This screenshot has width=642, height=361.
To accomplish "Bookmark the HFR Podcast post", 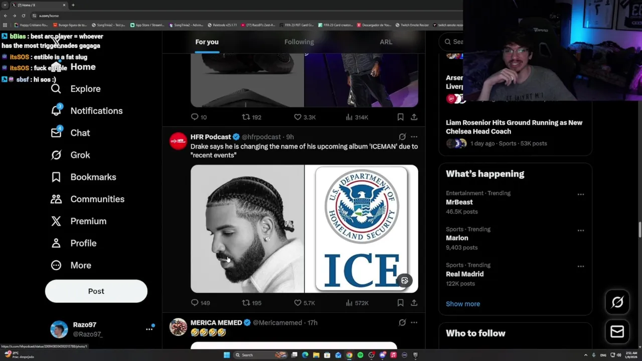I will pyautogui.click(x=400, y=303).
